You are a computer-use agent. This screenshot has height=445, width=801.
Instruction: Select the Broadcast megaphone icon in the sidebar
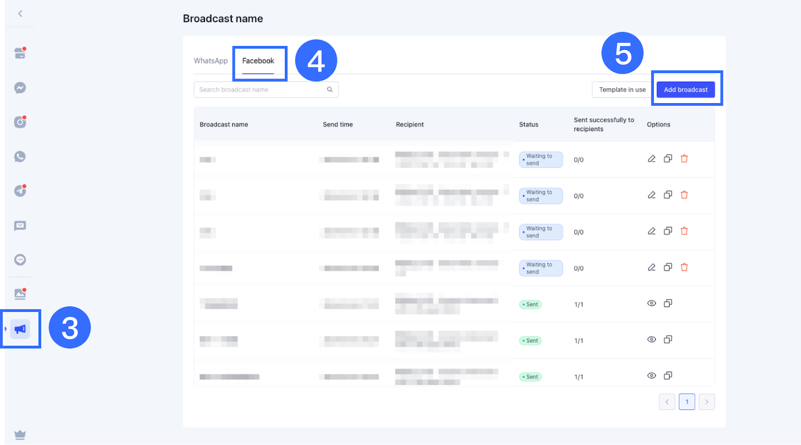pos(20,329)
